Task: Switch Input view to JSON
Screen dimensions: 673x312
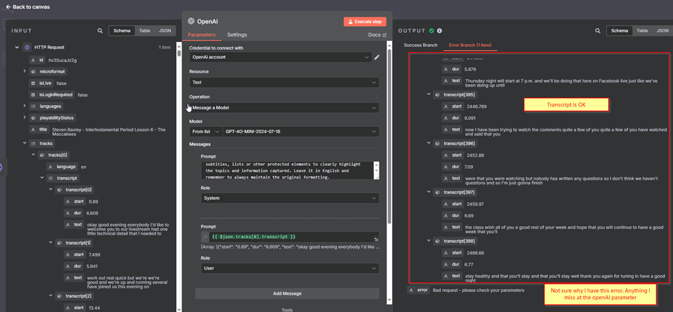Action: 165,31
